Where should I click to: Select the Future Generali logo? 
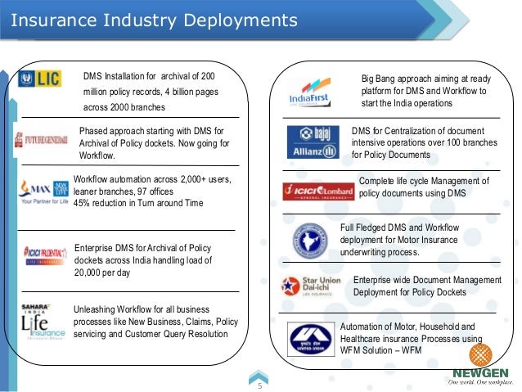pyautogui.click(x=41, y=140)
